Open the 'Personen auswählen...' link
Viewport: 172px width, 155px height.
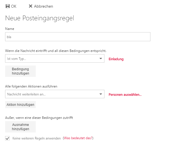(x=125, y=95)
